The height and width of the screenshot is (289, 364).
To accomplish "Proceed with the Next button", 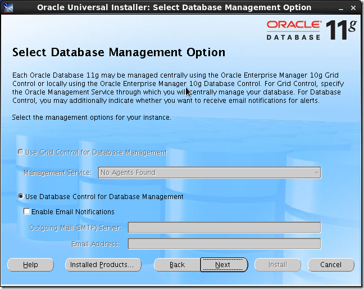I will pos(224,265).
